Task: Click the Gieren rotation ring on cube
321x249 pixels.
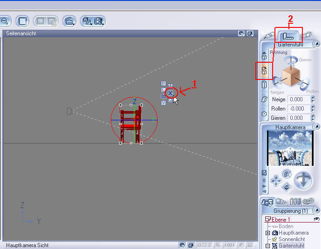Action: pos(291,60)
